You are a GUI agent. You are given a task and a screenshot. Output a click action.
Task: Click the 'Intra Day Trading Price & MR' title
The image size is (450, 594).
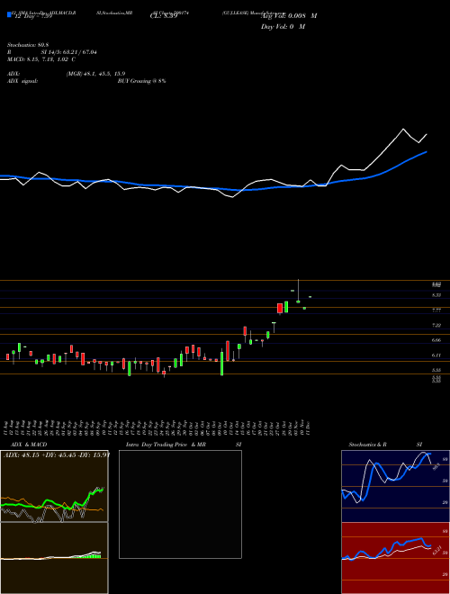166,445
